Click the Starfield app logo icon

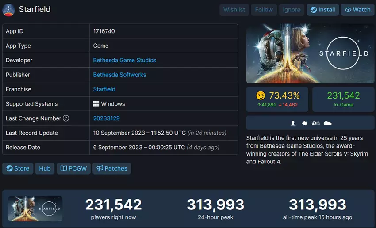coord(9,9)
